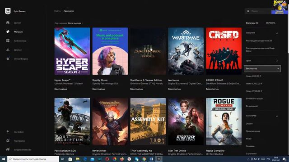Image resolution: width=289 pixels, height=162 pixels.
Task: Open the Settings (Настройки) gear icon
Action: coord(8,141)
